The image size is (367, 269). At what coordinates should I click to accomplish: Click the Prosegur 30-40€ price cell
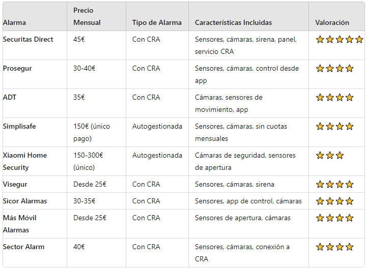pos(84,68)
